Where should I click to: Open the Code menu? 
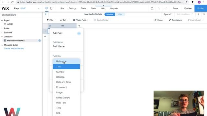[93, 8]
